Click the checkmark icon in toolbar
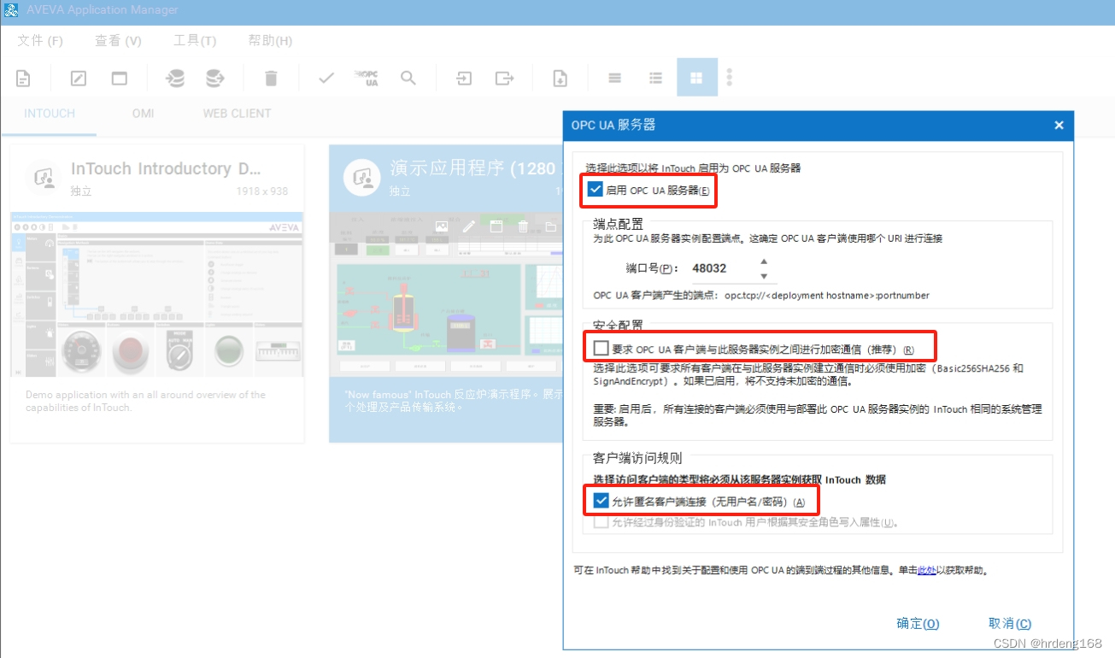The image size is (1115, 658). [326, 79]
